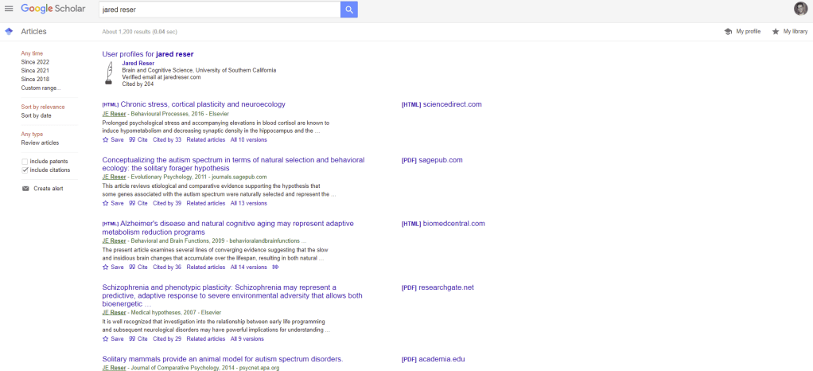813x371 pixels.
Task: Cite the solitary forager hypothesis article
Action: click(138, 203)
